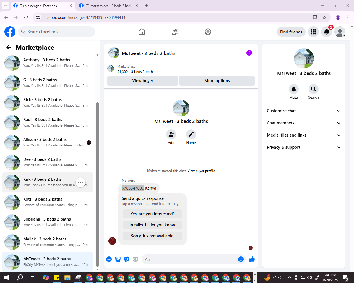Open a new browser tab

[147, 6]
